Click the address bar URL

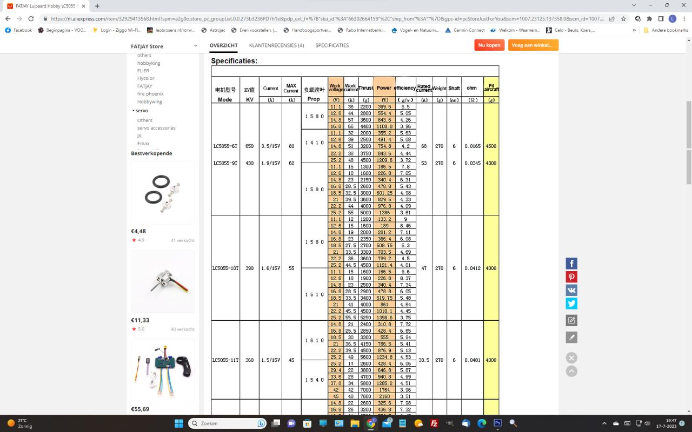327,18
